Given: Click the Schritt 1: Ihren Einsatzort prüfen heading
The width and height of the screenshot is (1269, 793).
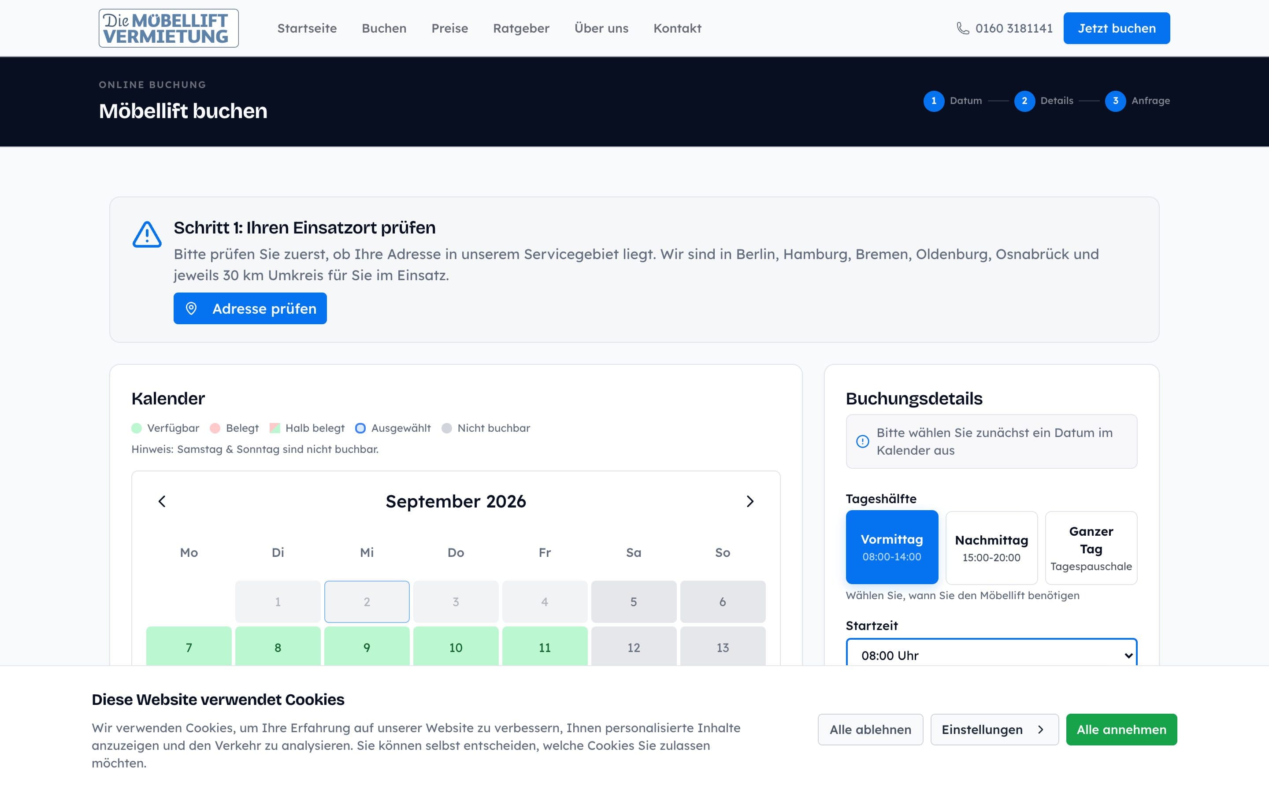Looking at the screenshot, I should tap(304, 228).
